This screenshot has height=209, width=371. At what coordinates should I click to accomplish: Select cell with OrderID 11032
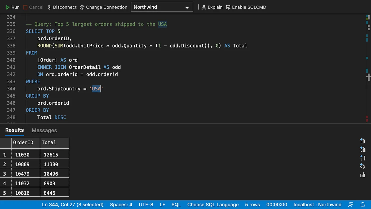pos(26,183)
